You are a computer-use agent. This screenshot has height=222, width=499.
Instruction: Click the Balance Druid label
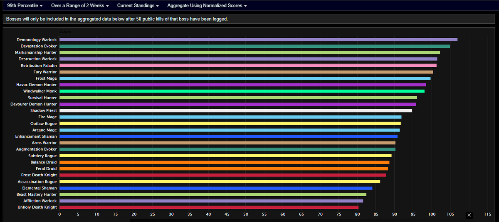click(43, 162)
